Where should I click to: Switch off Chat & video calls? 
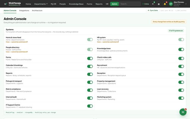click(181, 58)
